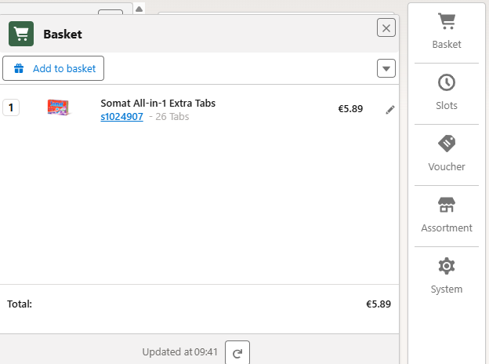
Task: Open the Voucher tag icon
Action: tap(447, 144)
